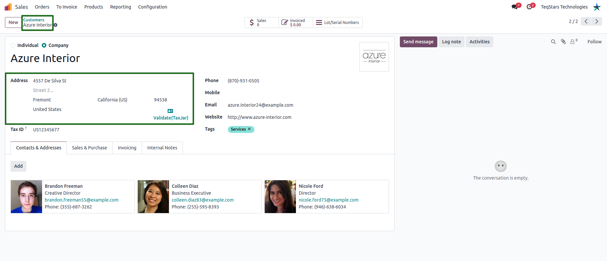Click the TeqStars Technologies company name
607x261 pixels.
564,7
